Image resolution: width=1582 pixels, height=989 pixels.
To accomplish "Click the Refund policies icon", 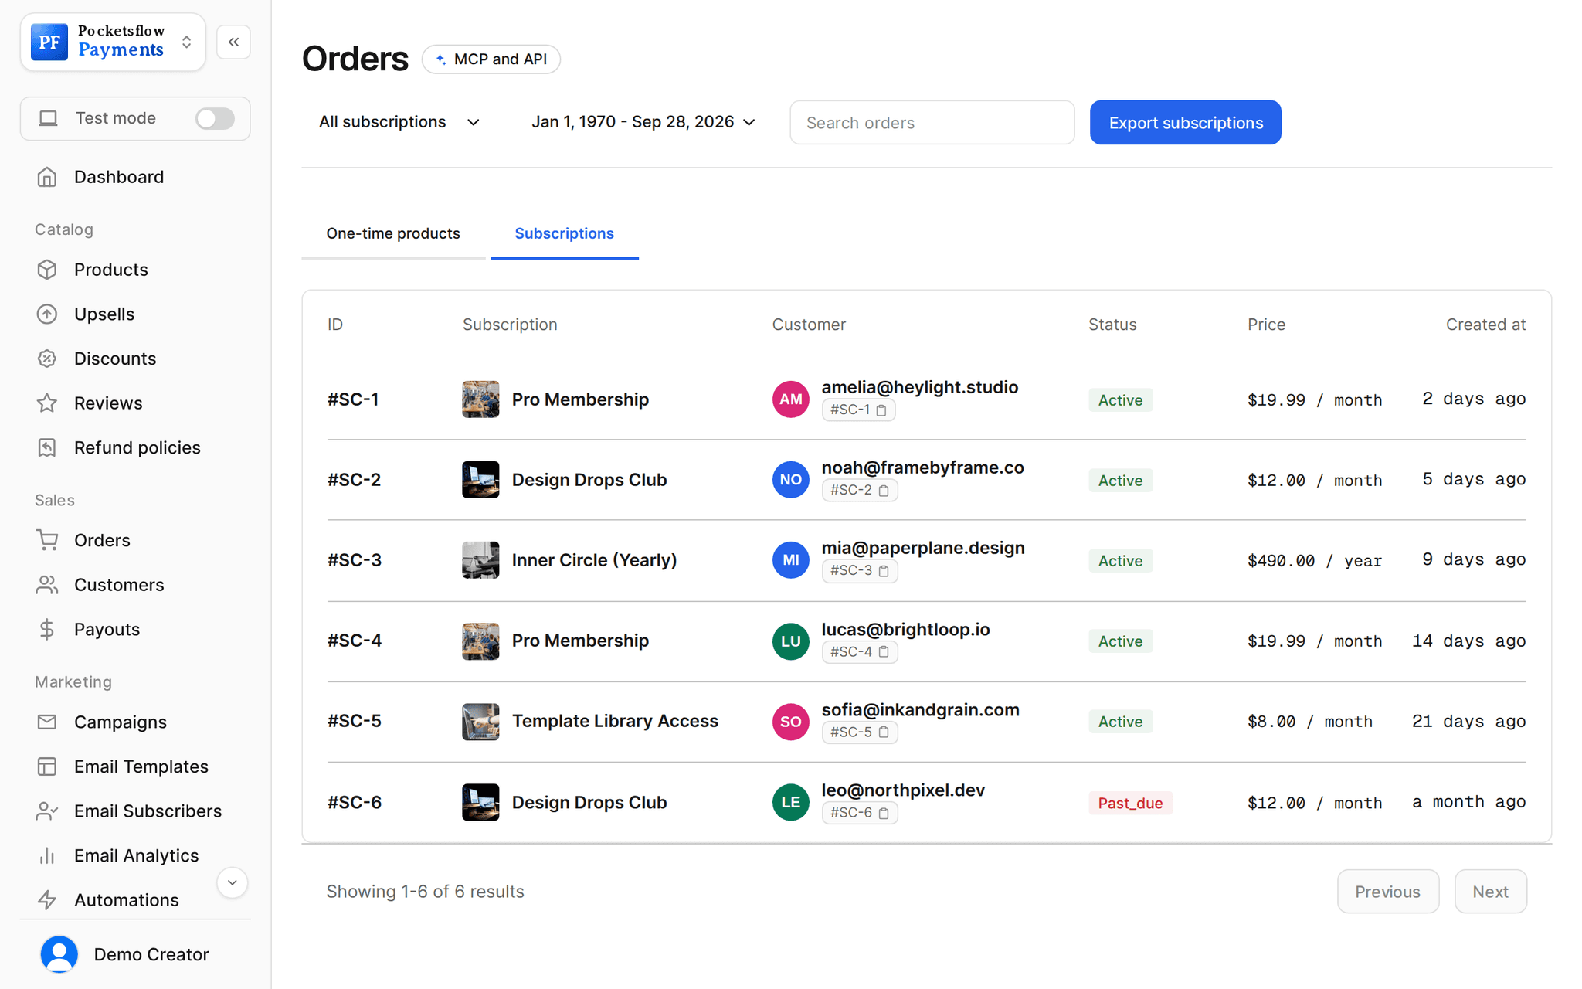I will pyautogui.click(x=47, y=447).
